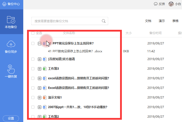This screenshot has height=122, width=182.
Task: Click the 工作簿2 file name
Action: pos(53,116)
